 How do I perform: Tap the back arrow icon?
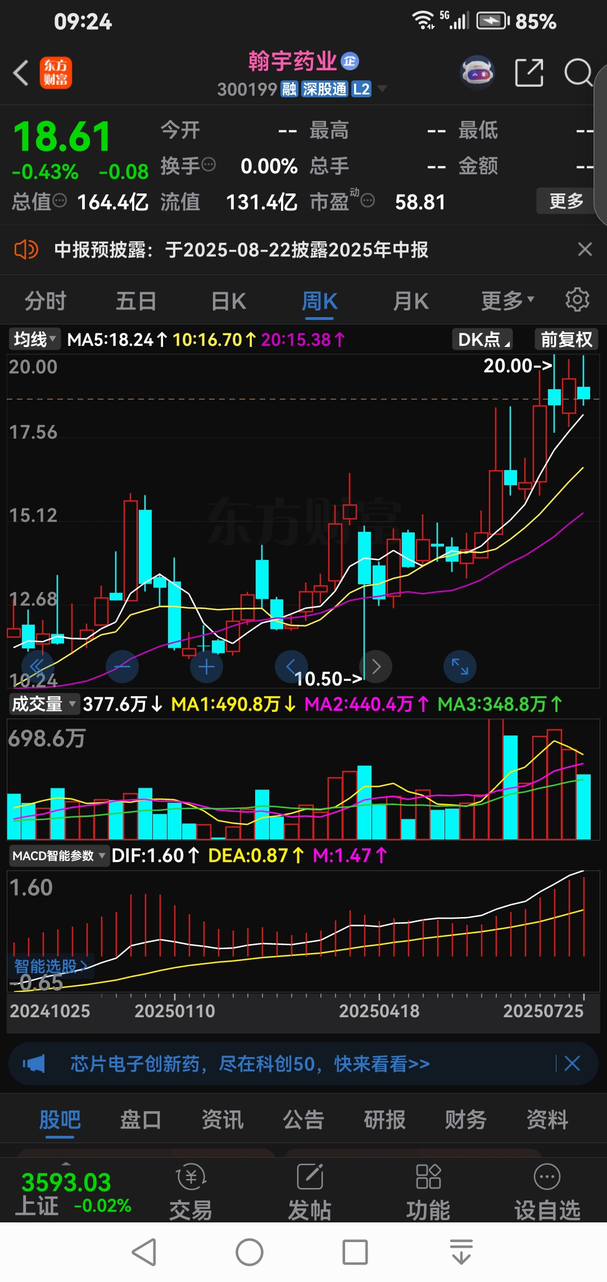[21, 73]
